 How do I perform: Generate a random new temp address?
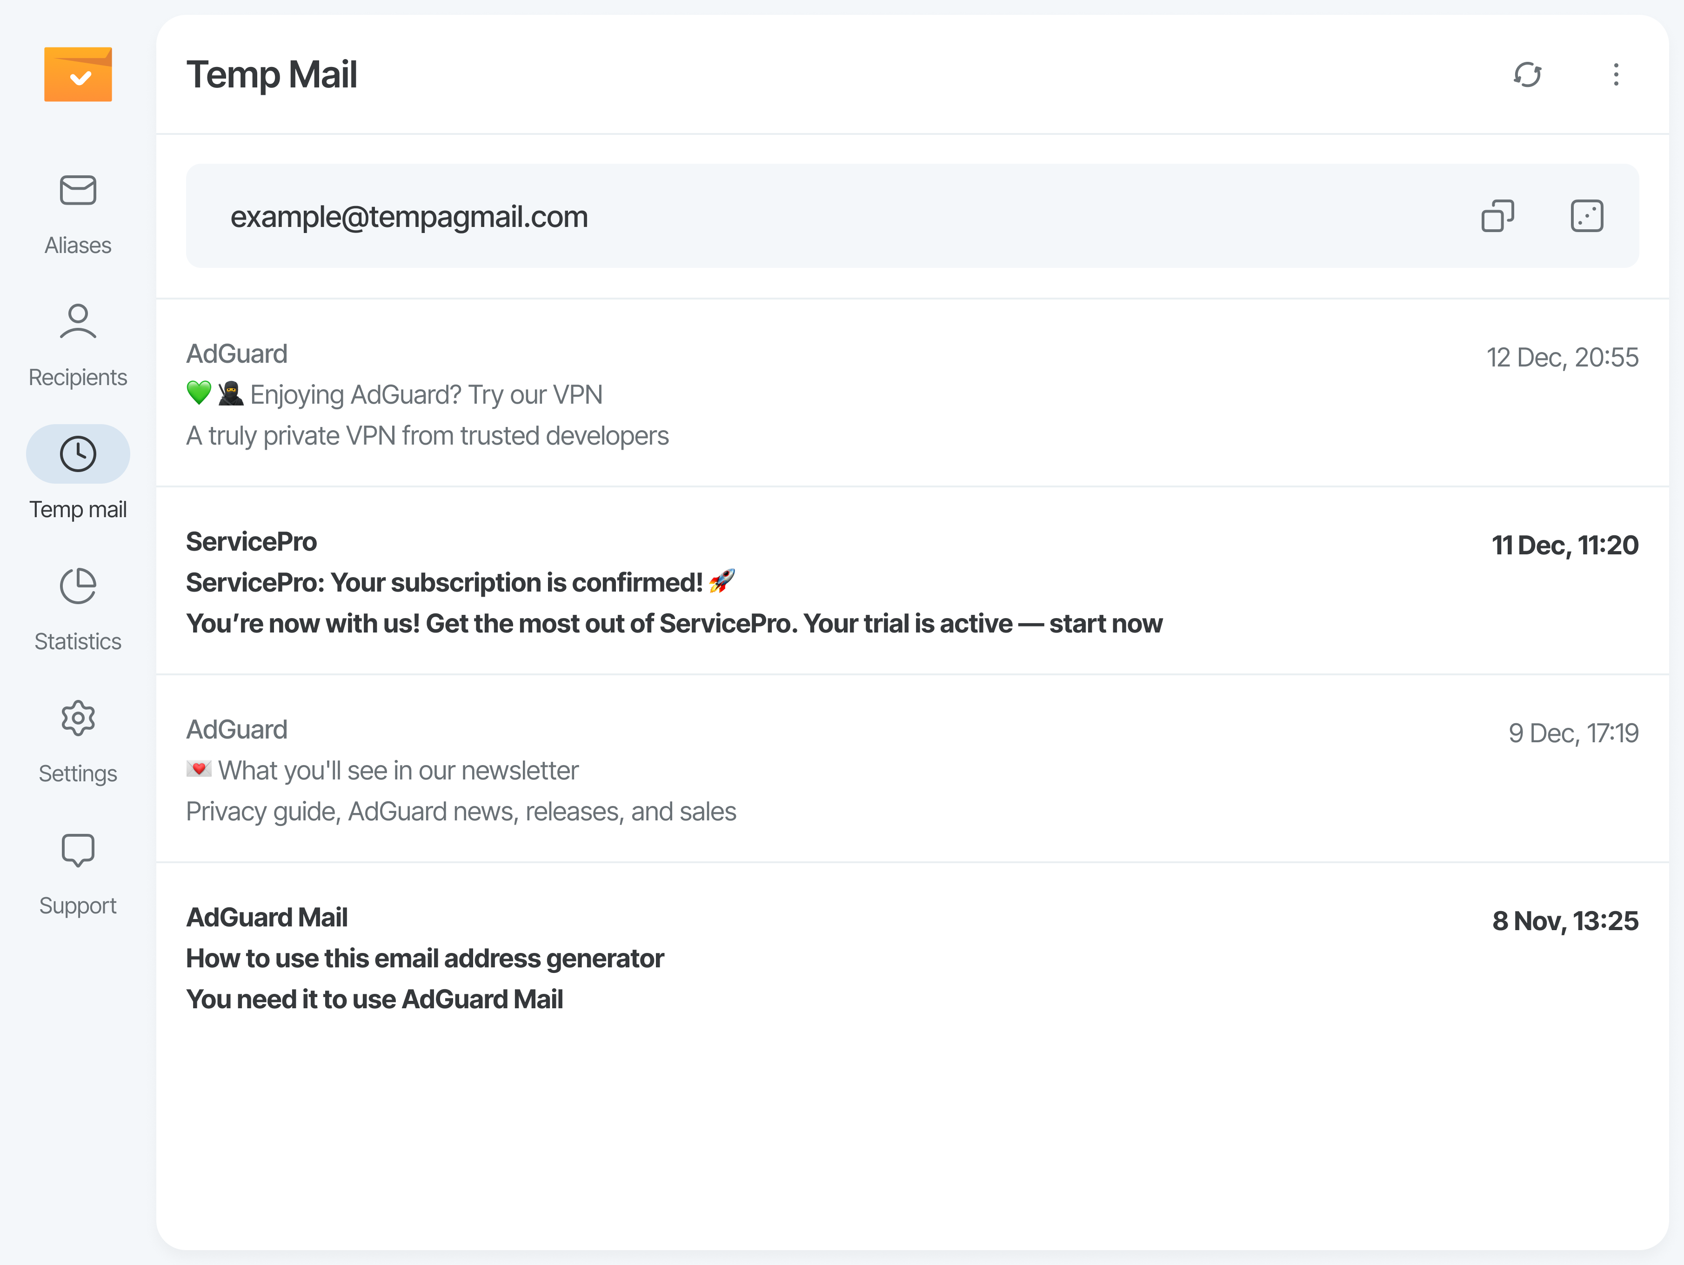[1587, 216]
